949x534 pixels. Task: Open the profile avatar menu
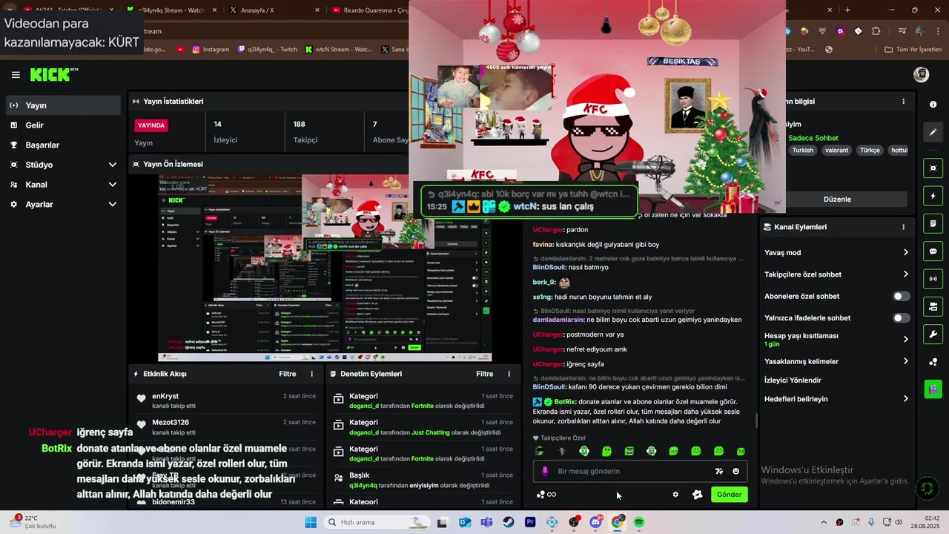(x=921, y=75)
